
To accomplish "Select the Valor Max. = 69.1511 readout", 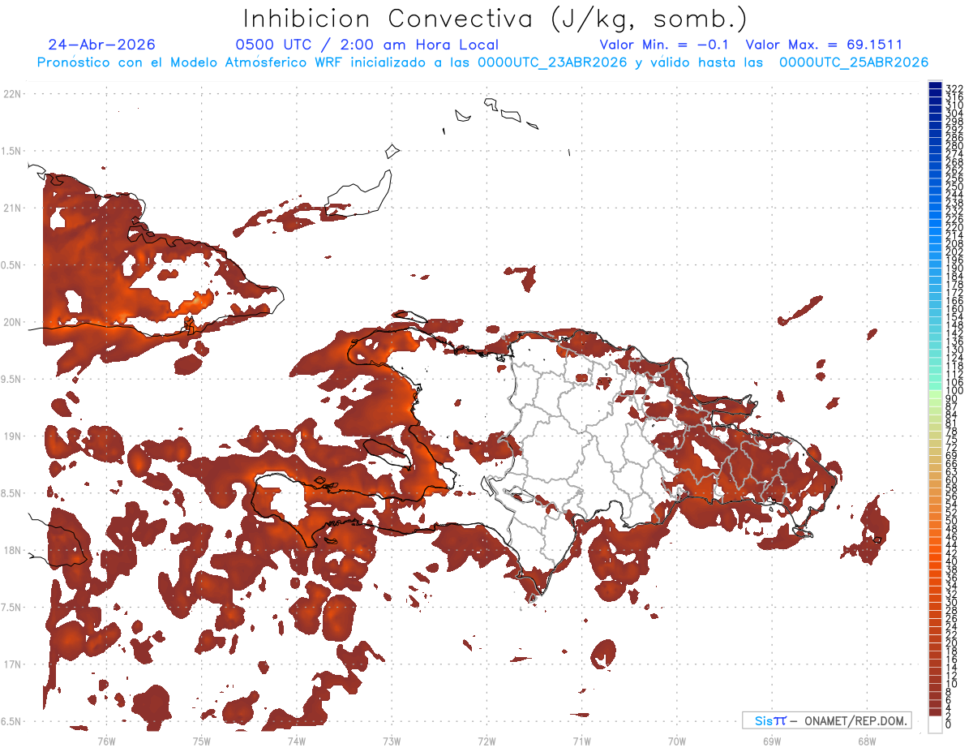I will click(x=824, y=45).
